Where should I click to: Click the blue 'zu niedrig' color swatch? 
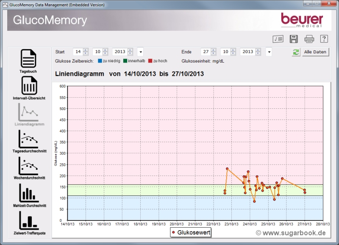click(100, 61)
